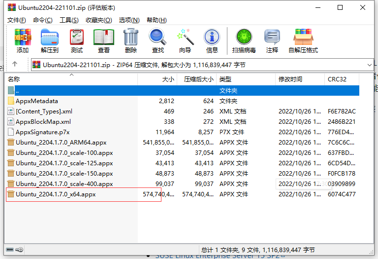Click CRC32 value 2486B221
This screenshot has height=259, width=378.
pyautogui.click(x=342, y=121)
